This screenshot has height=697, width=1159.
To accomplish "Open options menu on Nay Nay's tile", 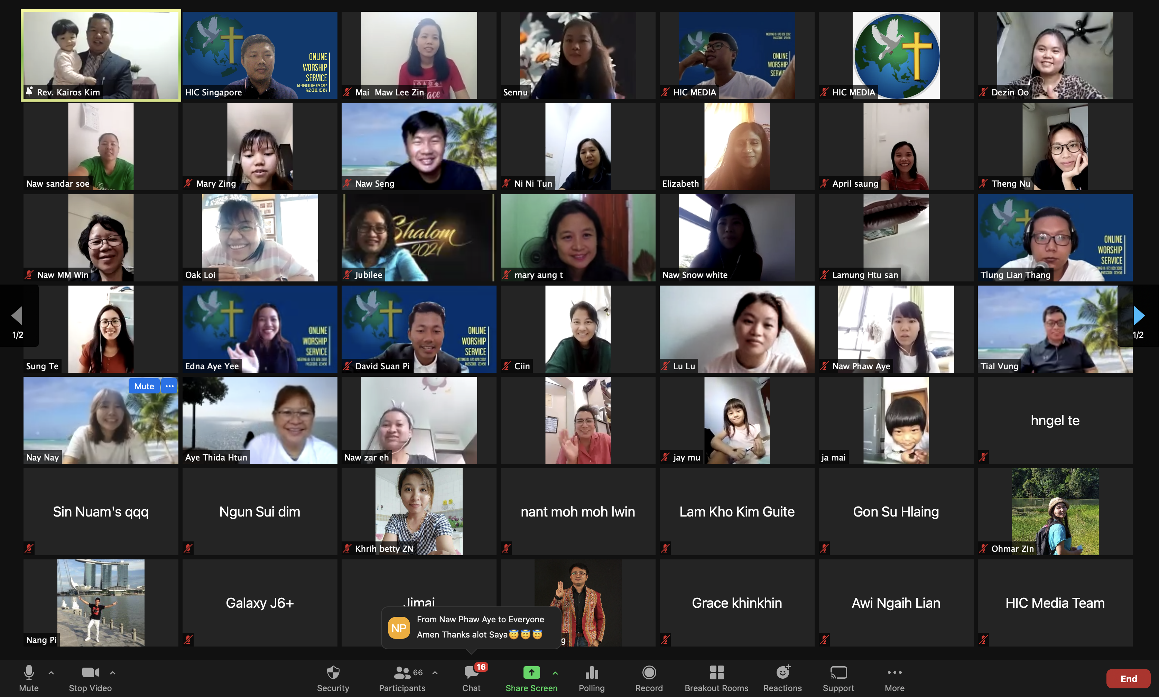I will pyautogui.click(x=169, y=386).
